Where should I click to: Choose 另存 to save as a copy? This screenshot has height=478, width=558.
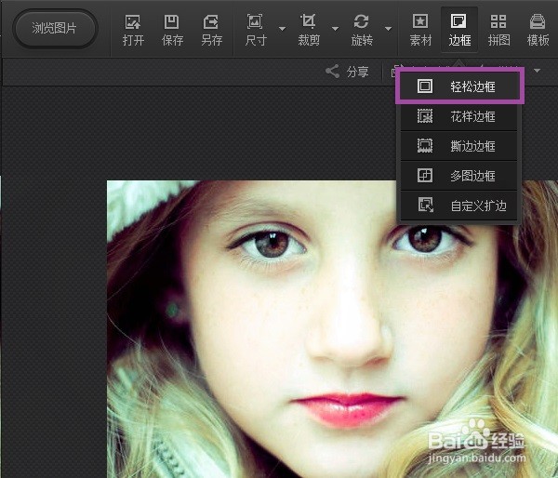click(212, 31)
